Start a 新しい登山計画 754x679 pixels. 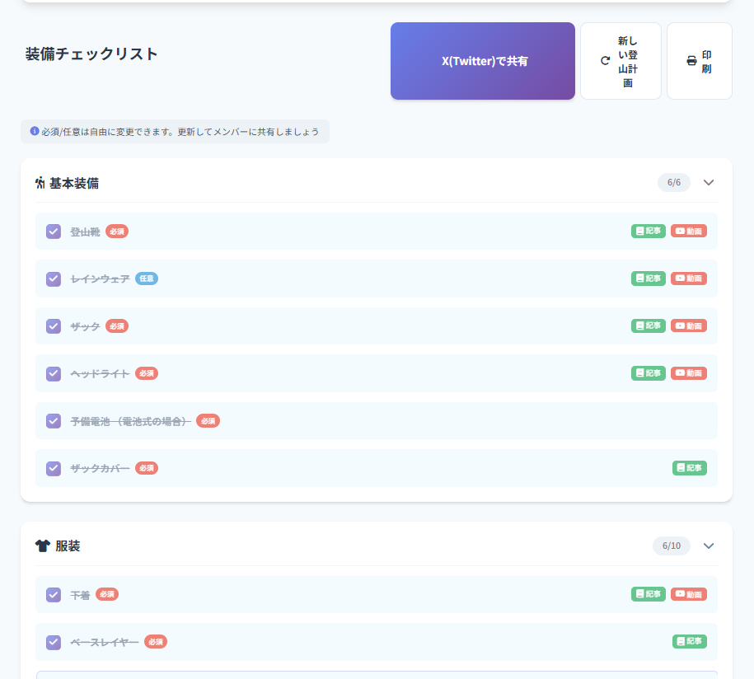[621, 61]
